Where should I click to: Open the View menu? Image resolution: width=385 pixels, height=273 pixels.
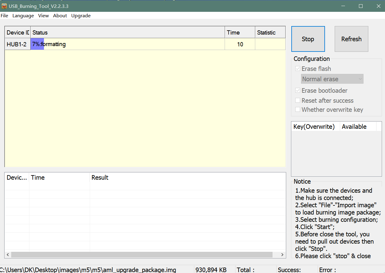[x=43, y=16]
